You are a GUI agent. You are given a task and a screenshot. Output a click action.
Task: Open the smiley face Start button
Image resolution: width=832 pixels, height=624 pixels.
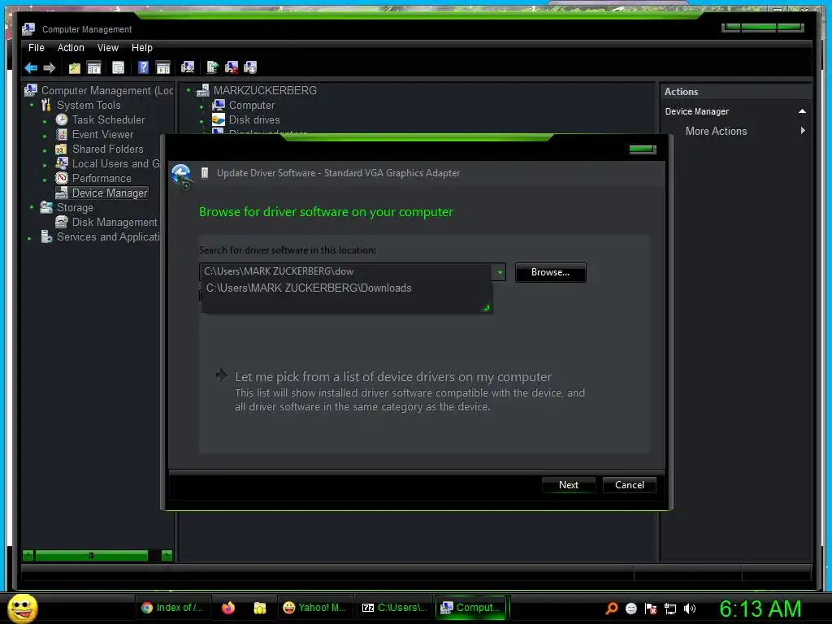point(22,608)
